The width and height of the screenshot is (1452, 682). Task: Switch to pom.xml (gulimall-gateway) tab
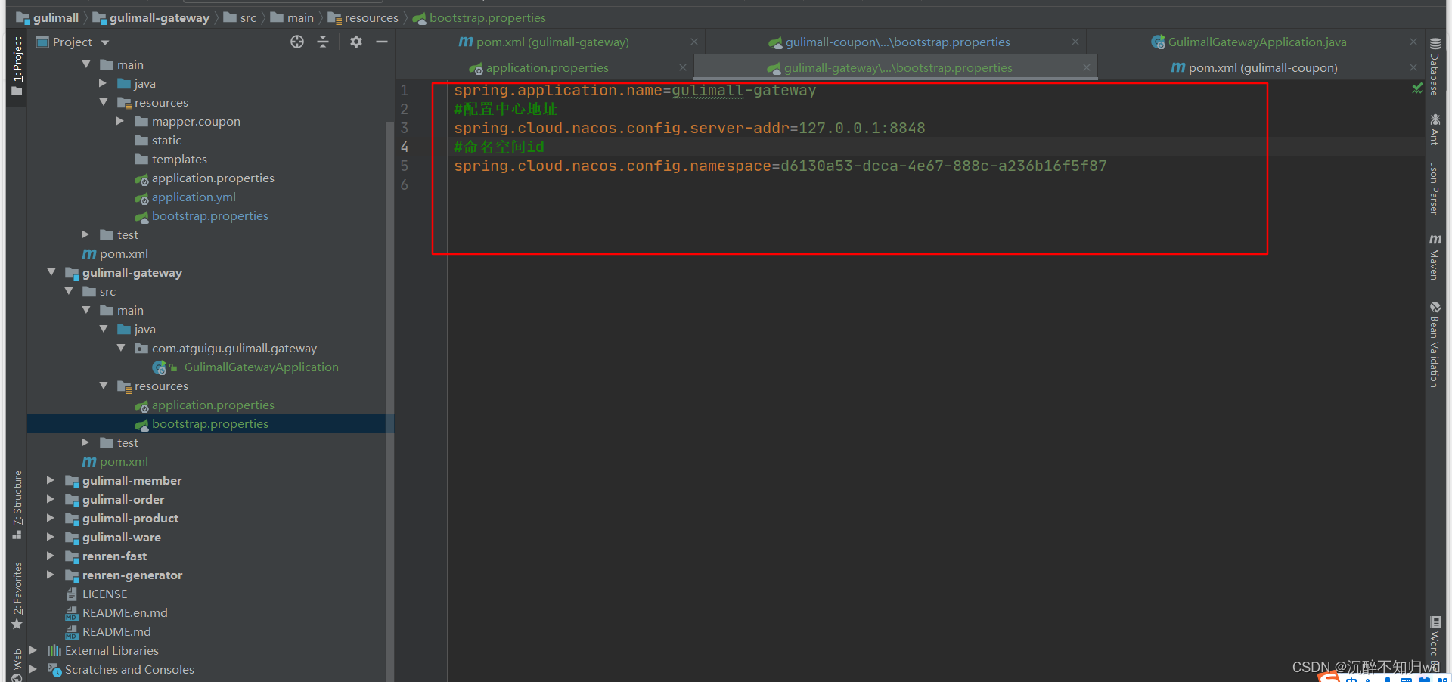[x=551, y=42]
